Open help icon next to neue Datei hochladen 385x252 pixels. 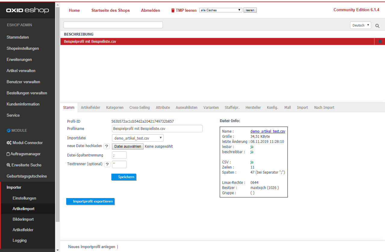107,146
